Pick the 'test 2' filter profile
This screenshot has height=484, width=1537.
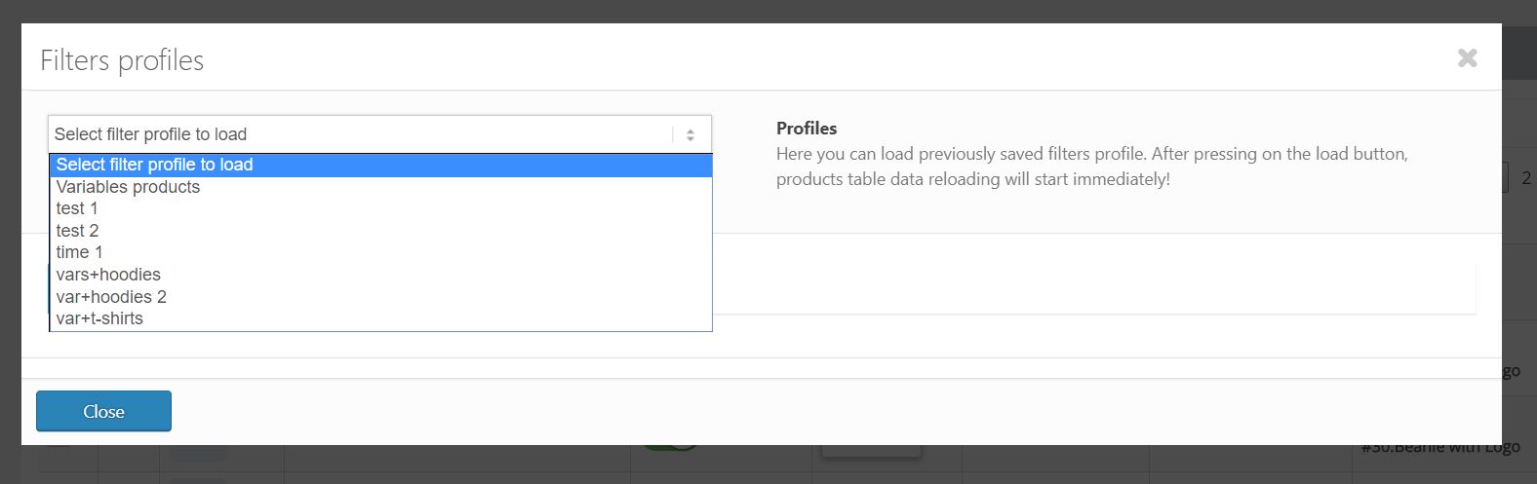click(77, 231)
